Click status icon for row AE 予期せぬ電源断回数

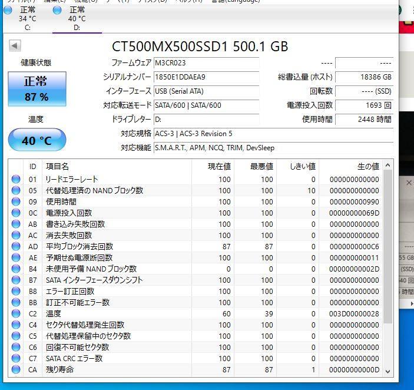16,257
